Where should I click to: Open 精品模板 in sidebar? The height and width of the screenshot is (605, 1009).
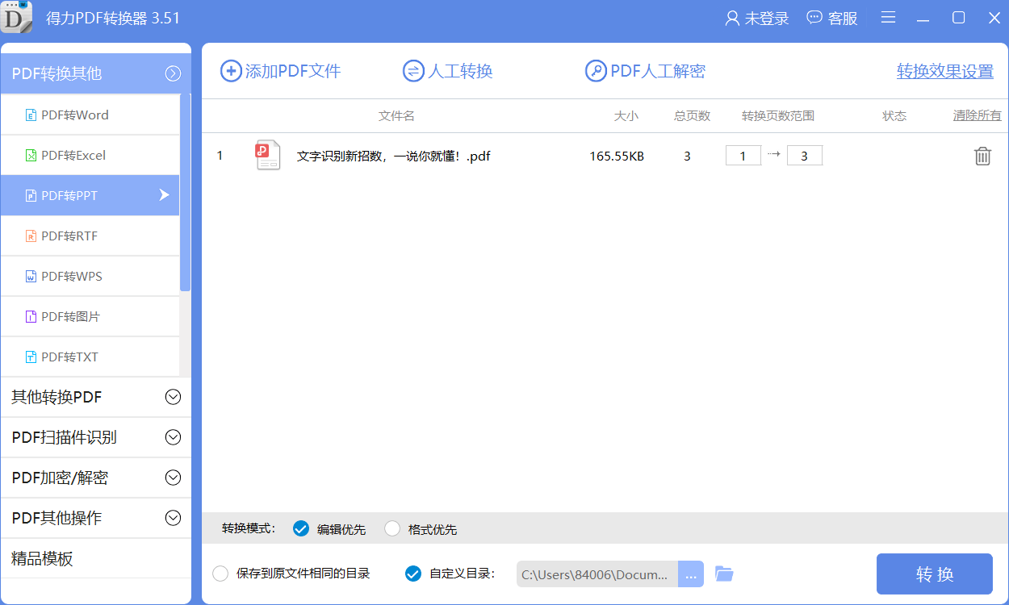coord(96,558)
